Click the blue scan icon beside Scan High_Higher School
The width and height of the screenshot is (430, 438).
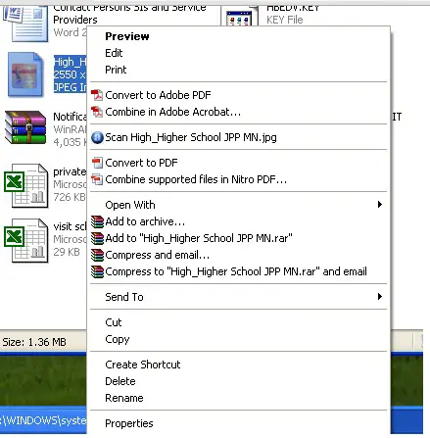click(97, 137)
